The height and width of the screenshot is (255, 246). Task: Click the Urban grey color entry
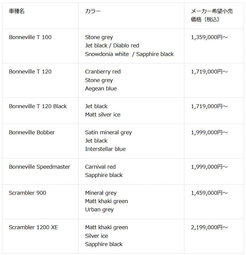coord(99,209)
